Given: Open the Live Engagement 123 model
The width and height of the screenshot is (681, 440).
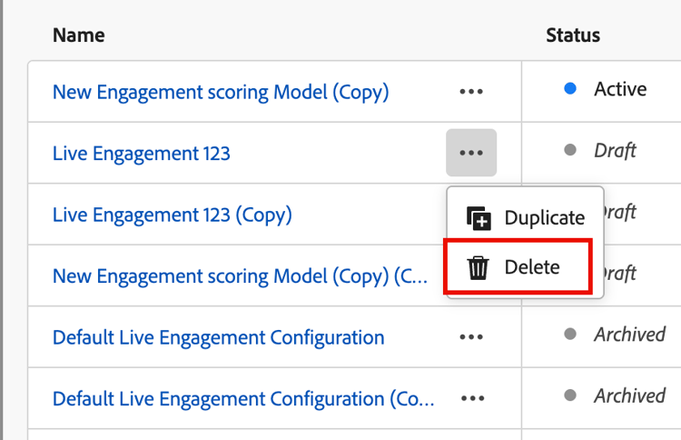Looking at the screenshot, I should coord(141,154).
